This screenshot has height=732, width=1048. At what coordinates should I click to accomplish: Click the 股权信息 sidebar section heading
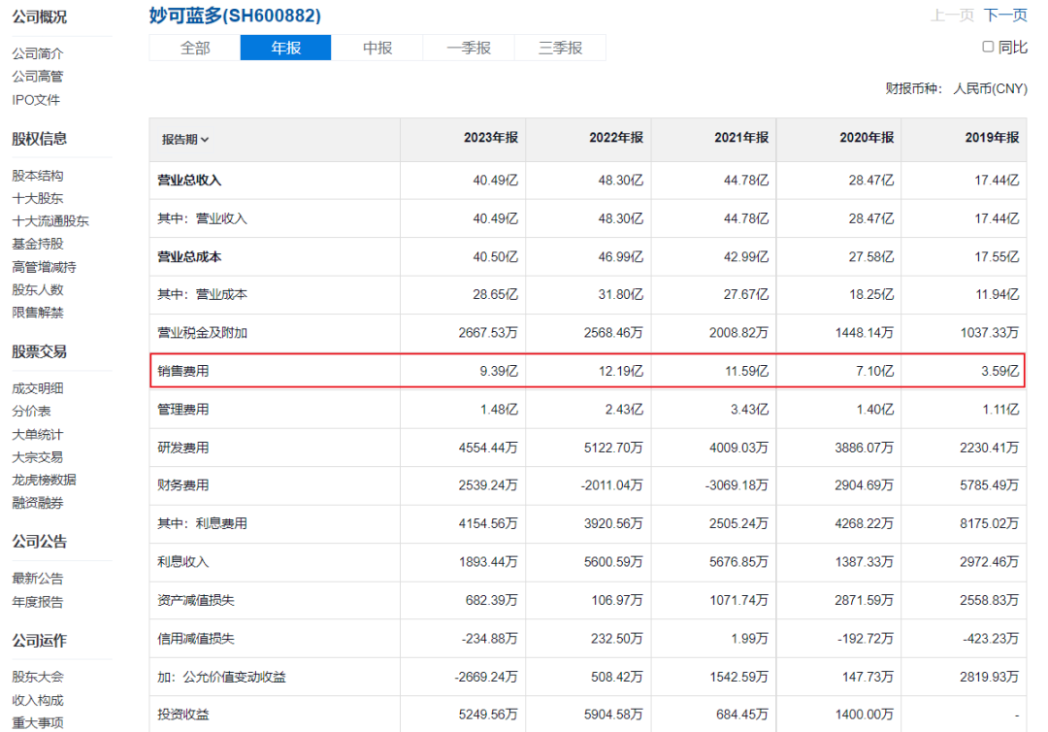40,139
